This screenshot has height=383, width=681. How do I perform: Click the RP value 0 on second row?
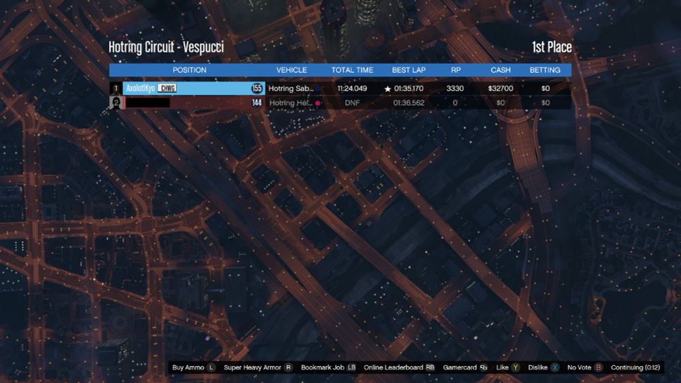[455, 103]
